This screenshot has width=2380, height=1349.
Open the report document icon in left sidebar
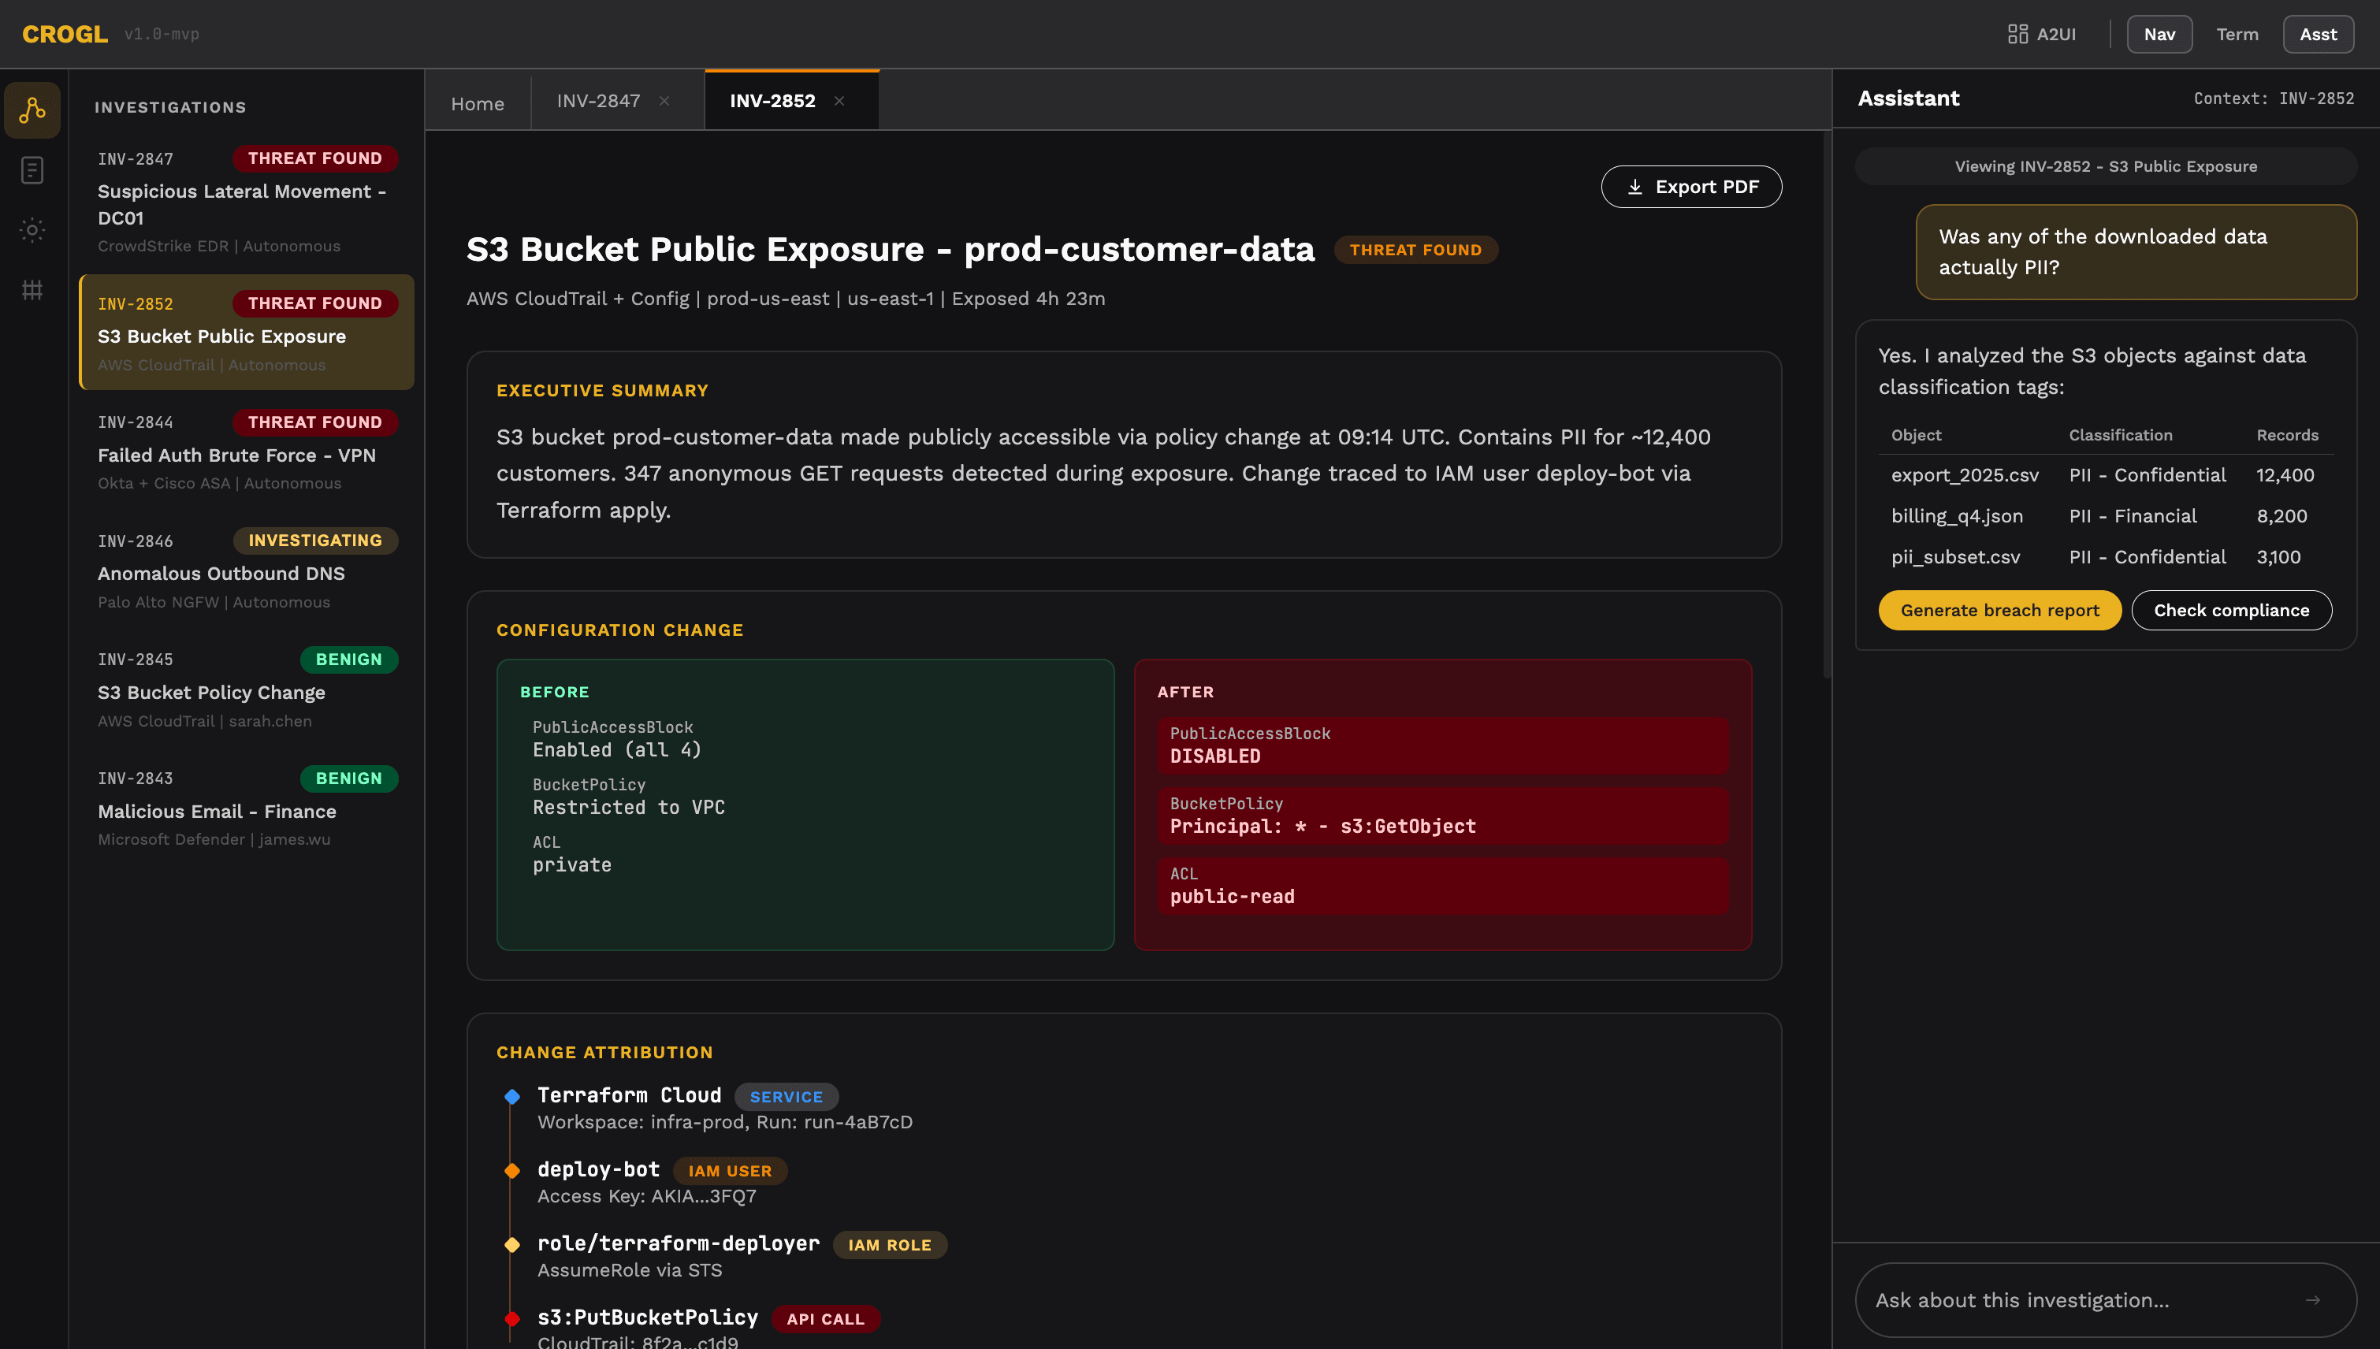tap(32, 169)
